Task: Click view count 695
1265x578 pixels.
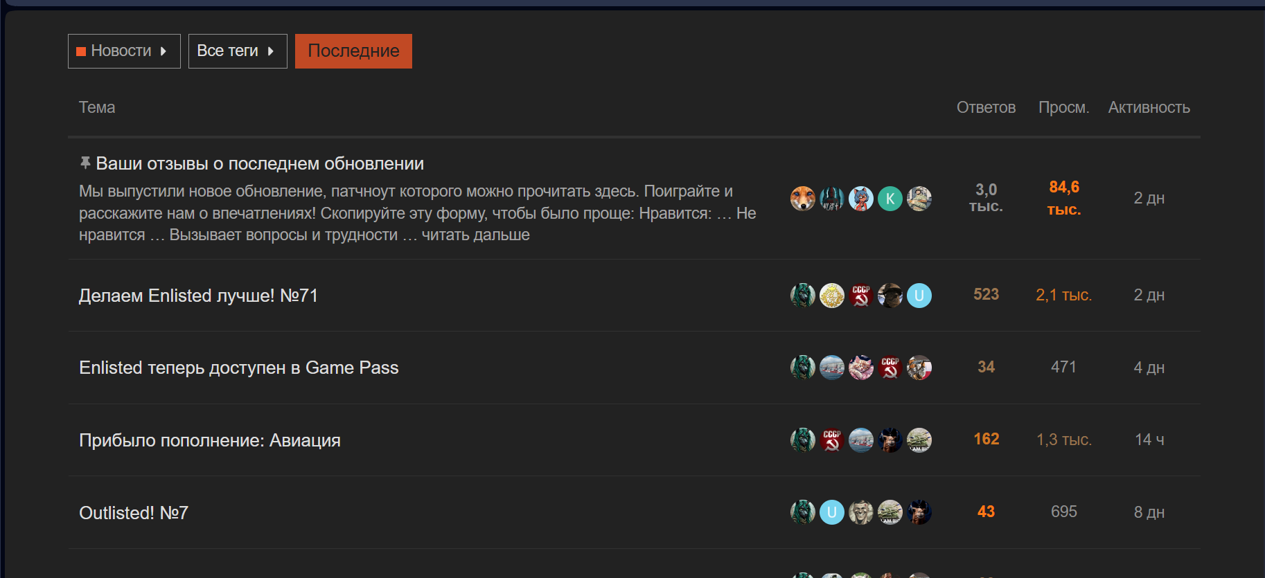Action: [1063, 512]
